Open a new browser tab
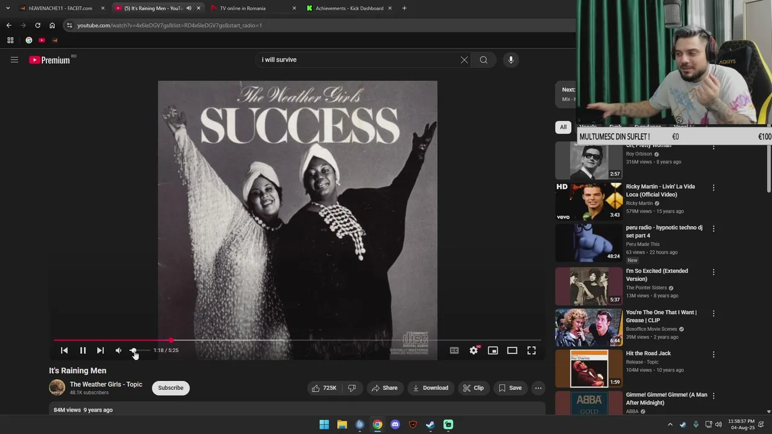This screenshot has width=772, height=434. click(x=404, y=8)
